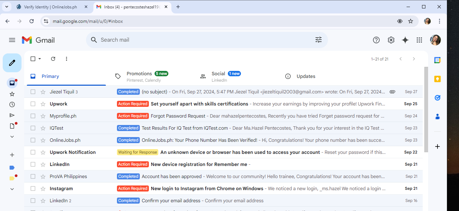
Task: Star the IQTest email
Action: pyautogui.click(x=43, y=128)
